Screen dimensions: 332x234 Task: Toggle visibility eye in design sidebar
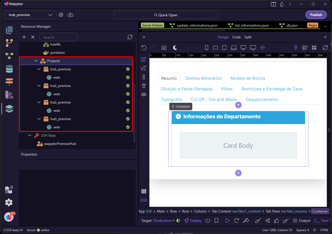[144, 94]
